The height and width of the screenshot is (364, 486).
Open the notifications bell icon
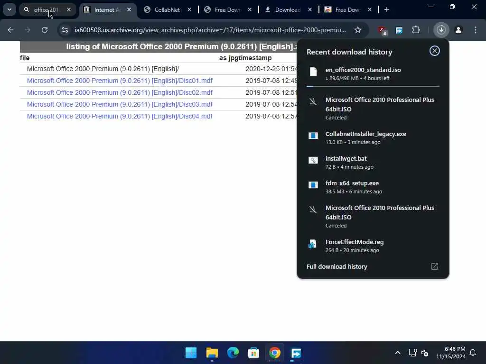(473, 353)
